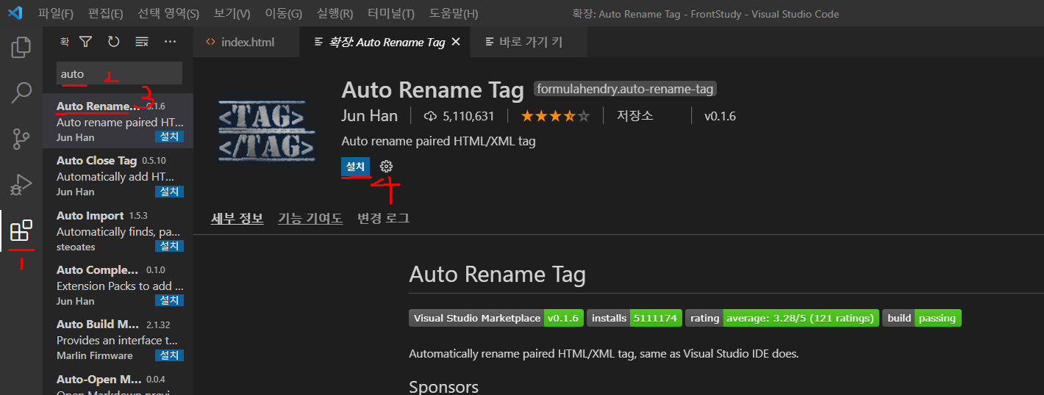Open the 파일(F) menu
1044x395 pixels.
click(x=56, y=13)
